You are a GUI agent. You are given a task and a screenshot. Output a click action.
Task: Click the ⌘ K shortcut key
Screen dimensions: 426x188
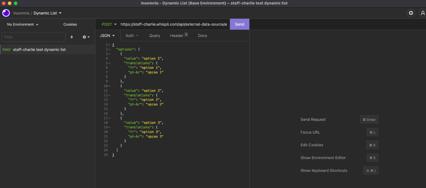pos(372,145)
